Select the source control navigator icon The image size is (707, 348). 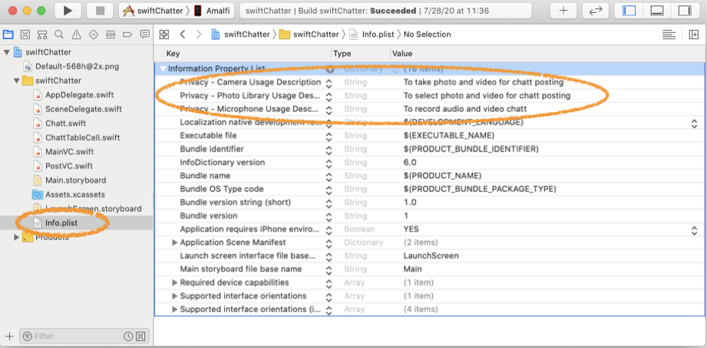tap(25, 35)
